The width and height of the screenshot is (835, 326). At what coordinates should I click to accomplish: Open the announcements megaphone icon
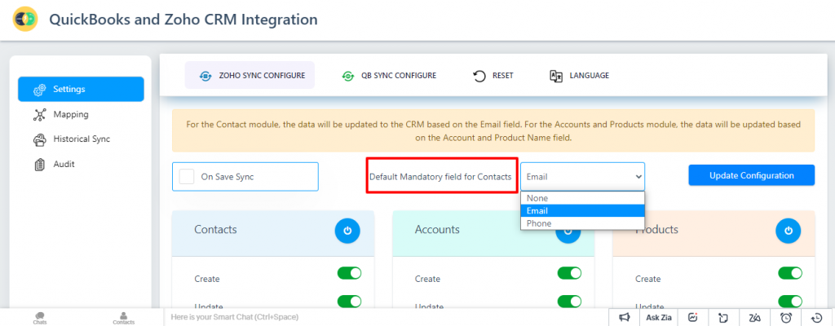[x=624, y=317]
